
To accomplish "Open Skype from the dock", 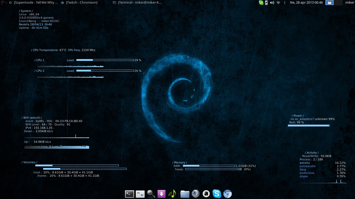I will [217, 194].
